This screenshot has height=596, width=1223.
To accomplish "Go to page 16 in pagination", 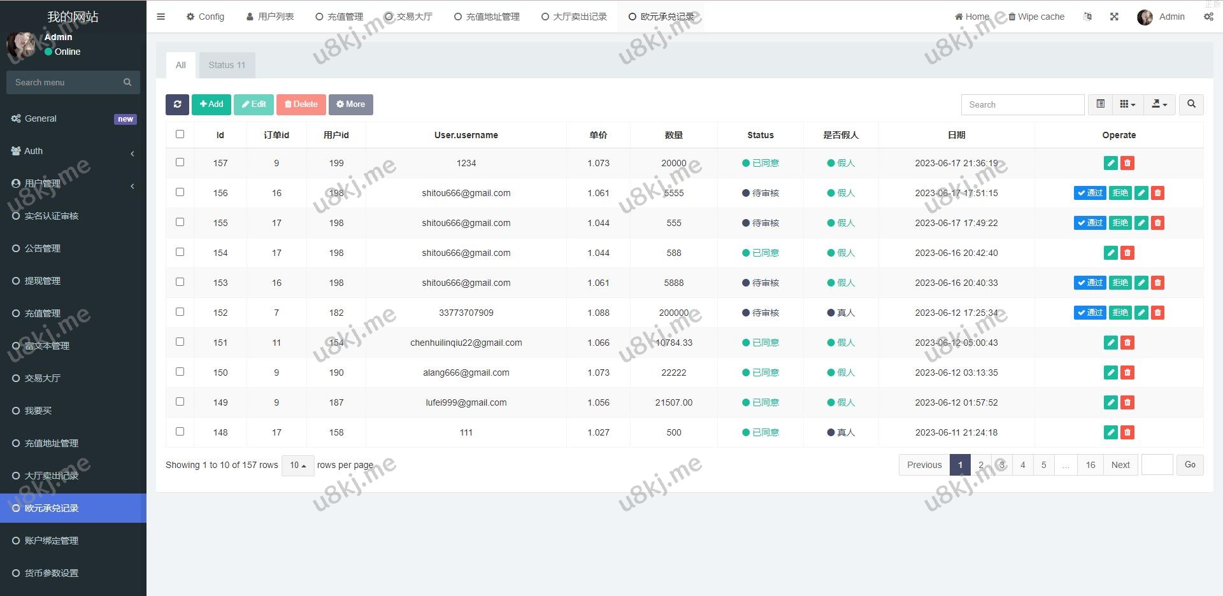I will [x=1090, y=465].
